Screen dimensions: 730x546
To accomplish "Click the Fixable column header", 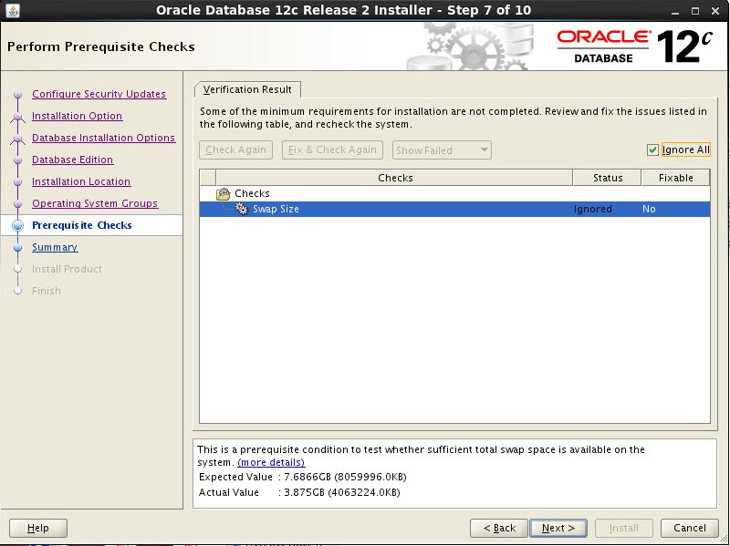I will coord(675,178).
